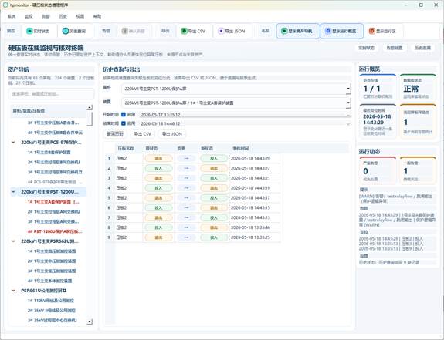Click the 导出 CSV toolbar icon
Viewport: 444px width, 340px height.
pyautogui.click(x=184, y=31)
